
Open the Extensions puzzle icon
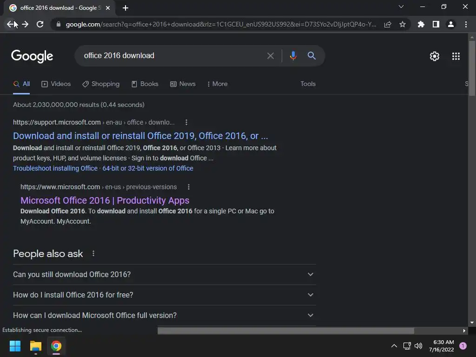(421, 24)
